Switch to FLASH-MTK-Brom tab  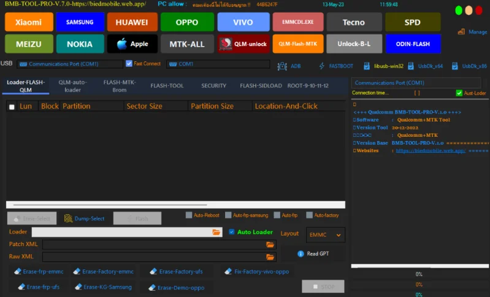point(120,86)
